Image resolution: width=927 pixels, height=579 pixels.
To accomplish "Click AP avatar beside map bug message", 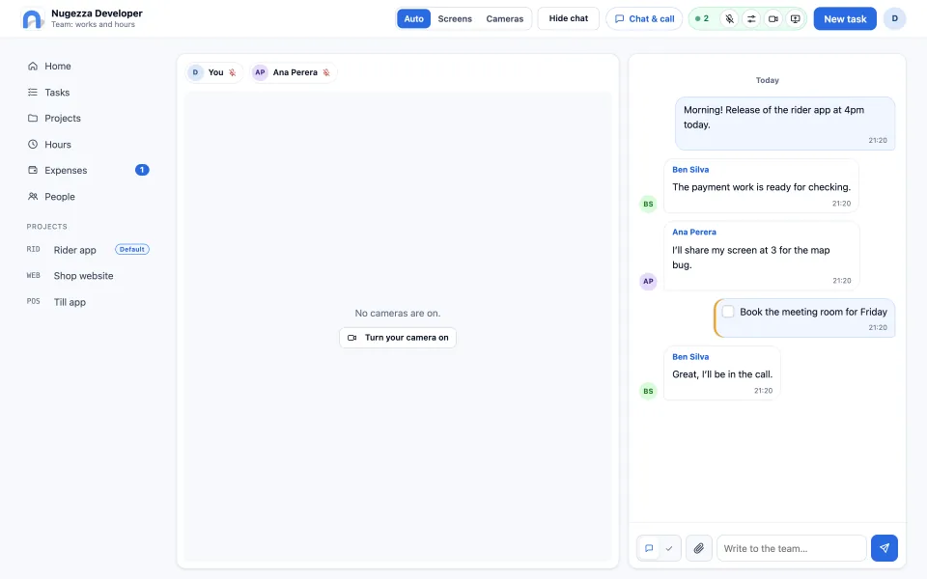I will click(x=649, y=281).
